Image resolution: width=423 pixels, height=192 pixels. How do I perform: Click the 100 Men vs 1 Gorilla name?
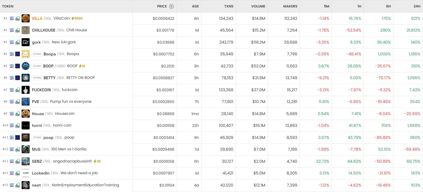pyautogui.click(x=69, y=149)
